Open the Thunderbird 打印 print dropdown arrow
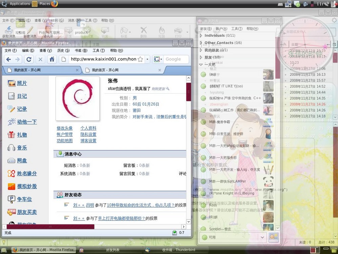Screen dimensions: 338x254 pos(187,32)
